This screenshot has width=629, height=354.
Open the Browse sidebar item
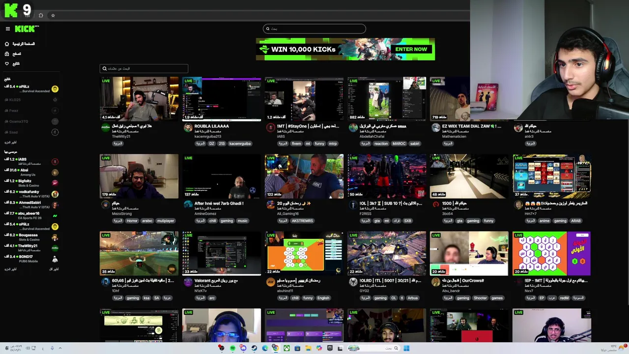[x=13, y=54]
